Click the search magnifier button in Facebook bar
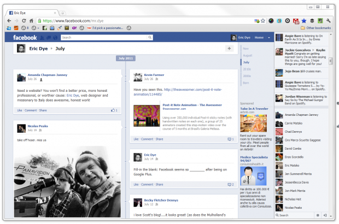Screen dimensions: 339x224 click(x=150, y=37)
